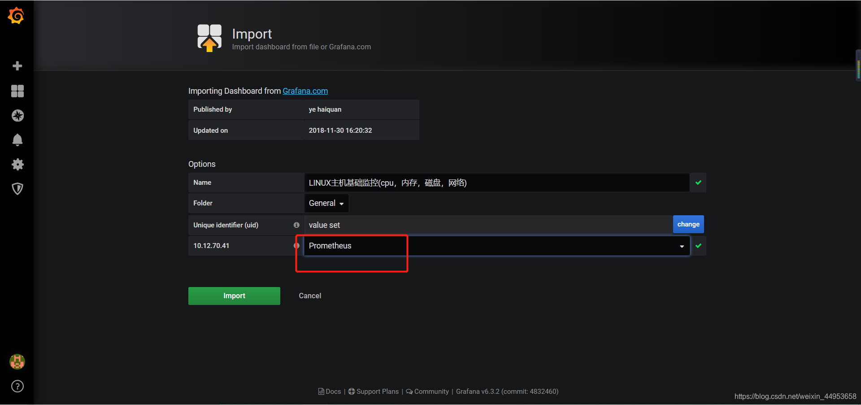Open the Prometheus data source dropdown
This screenshot has height=405, width=861.
pyautogui.click(x=497, y=246)
